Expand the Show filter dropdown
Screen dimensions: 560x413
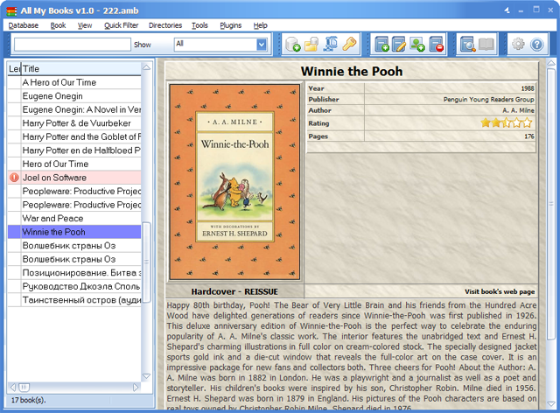tap(262, 45)
